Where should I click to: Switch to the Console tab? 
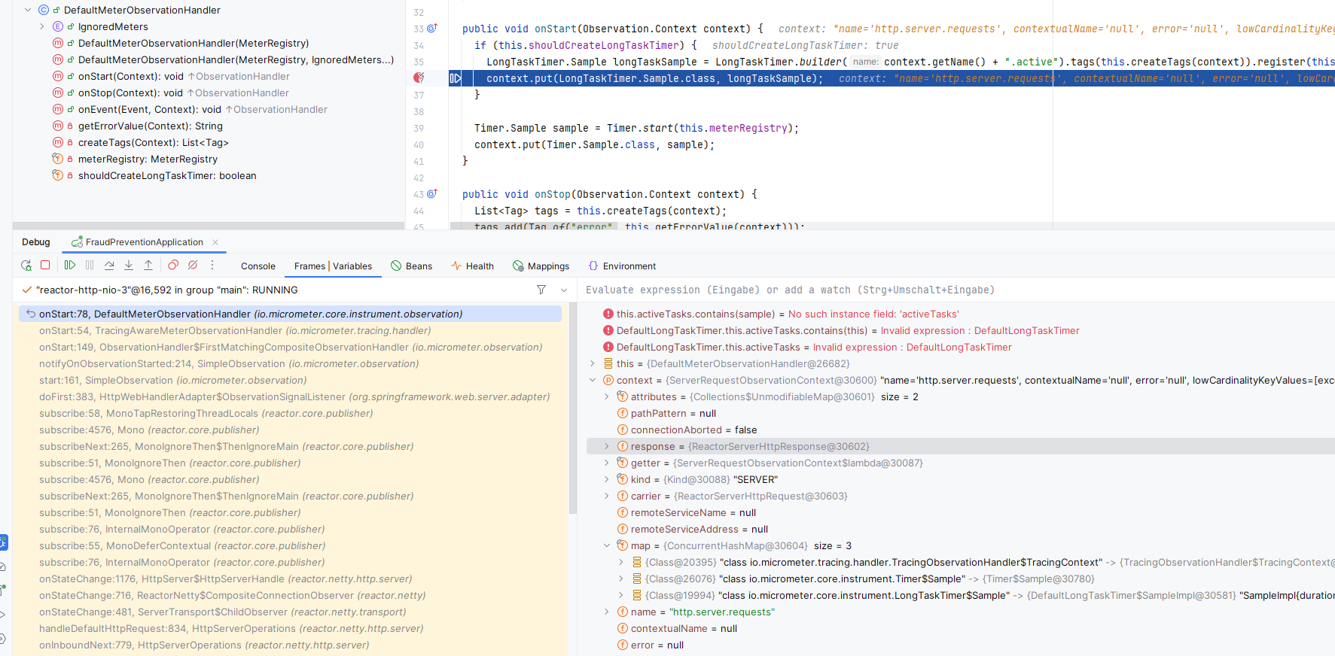click(x=258, y=266)
